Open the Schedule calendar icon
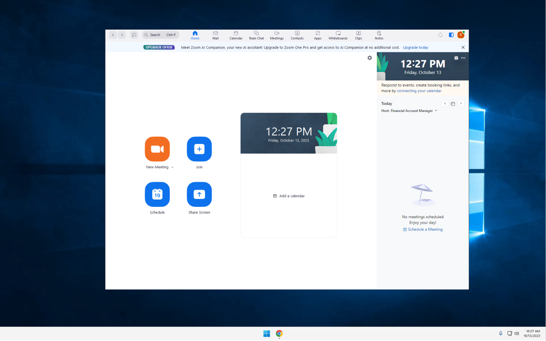This screenshot has height=341, width=546. (x=157, y=194)
